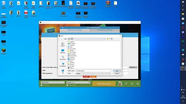Click the Folder name input field

(x=93, y=71)
